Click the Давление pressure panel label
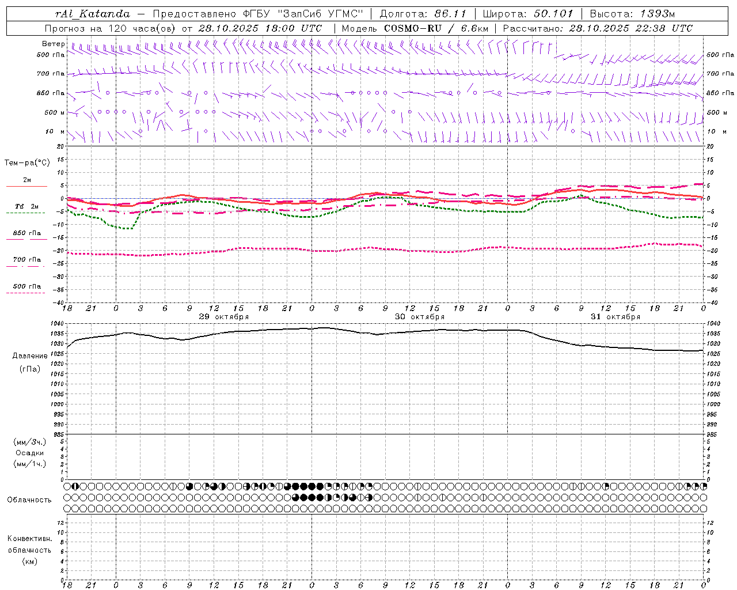 click(x=30, y=356)
